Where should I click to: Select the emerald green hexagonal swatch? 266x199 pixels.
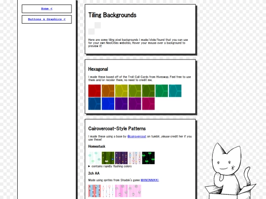pyautogui.click(x=162, y=91)
